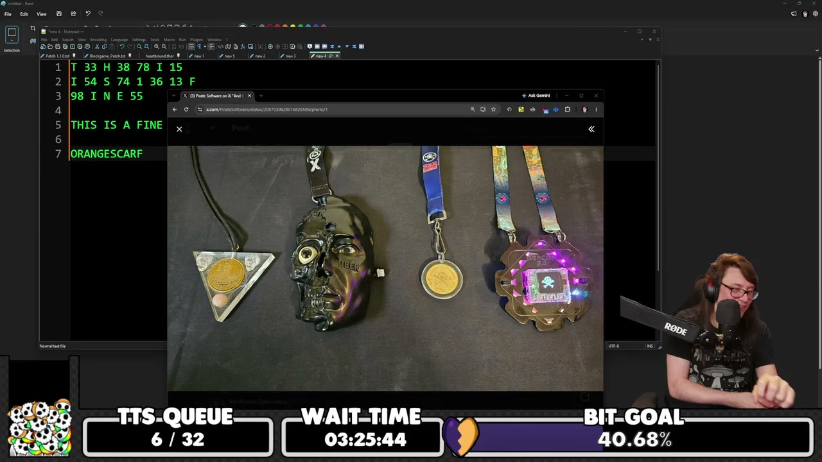Image resolution: width=822 pixels, height=462 pixels.
Task: Reload the X page in browser
Action: (186, 109)
